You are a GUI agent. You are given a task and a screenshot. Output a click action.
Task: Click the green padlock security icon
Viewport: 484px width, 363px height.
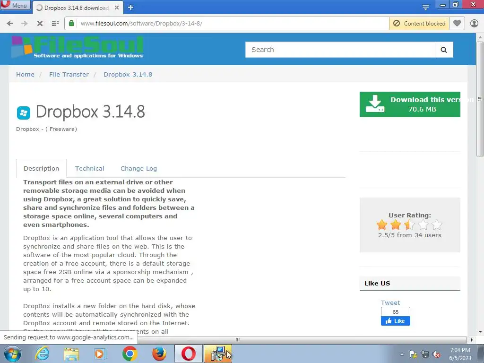pos(71,23)
